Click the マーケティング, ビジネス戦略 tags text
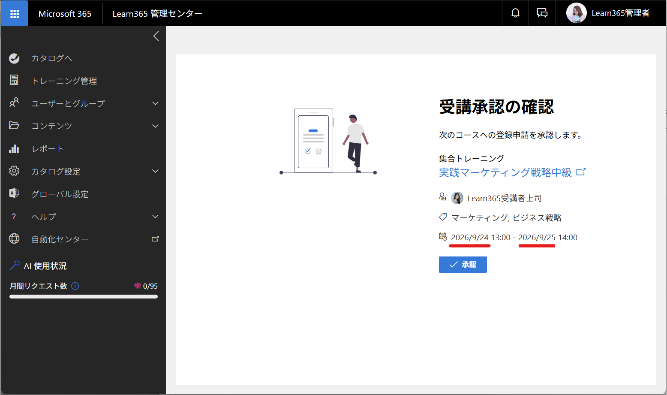 point(507,218)
